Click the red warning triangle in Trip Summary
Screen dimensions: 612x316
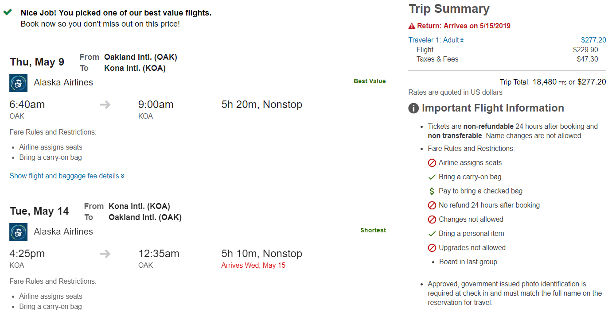(412, 26)
